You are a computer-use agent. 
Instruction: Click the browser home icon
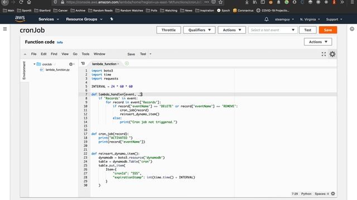pos(29,2)
